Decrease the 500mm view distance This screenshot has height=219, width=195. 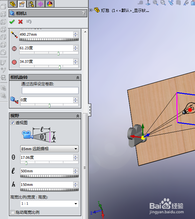(x=76, y=172)
